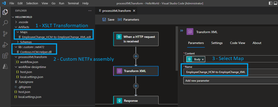Open the Explorer view in activity bar

pos(5,12)
